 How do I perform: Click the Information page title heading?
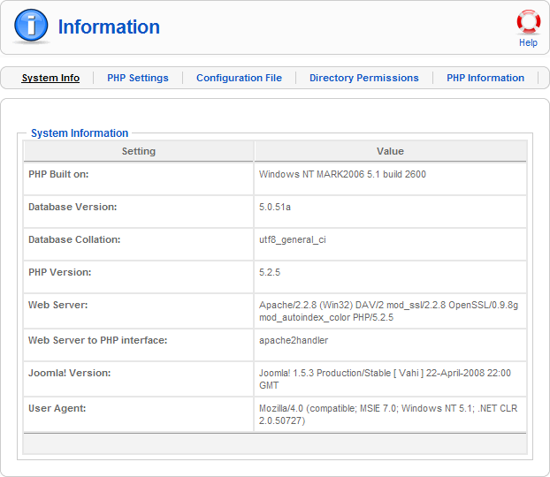pos(109,27)
